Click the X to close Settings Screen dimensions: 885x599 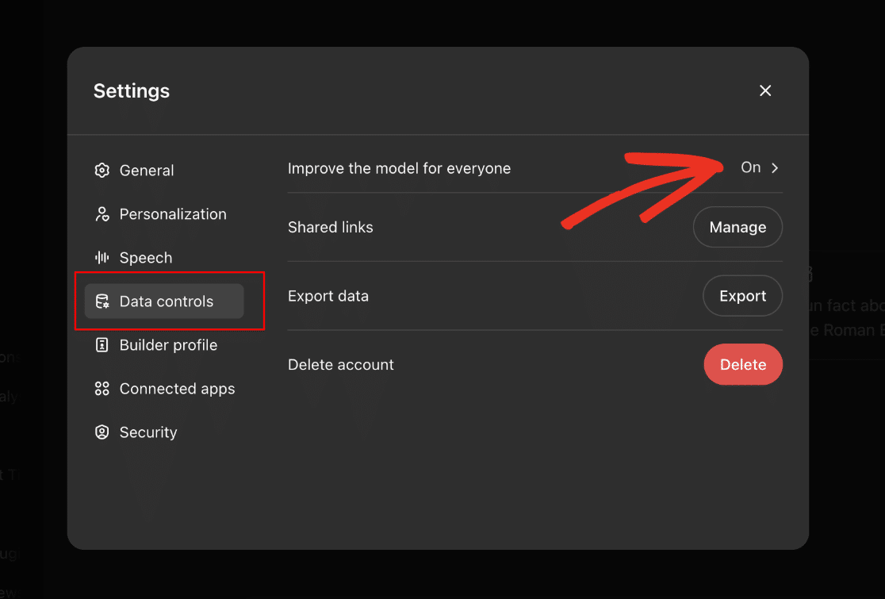[x=764, y=90]
